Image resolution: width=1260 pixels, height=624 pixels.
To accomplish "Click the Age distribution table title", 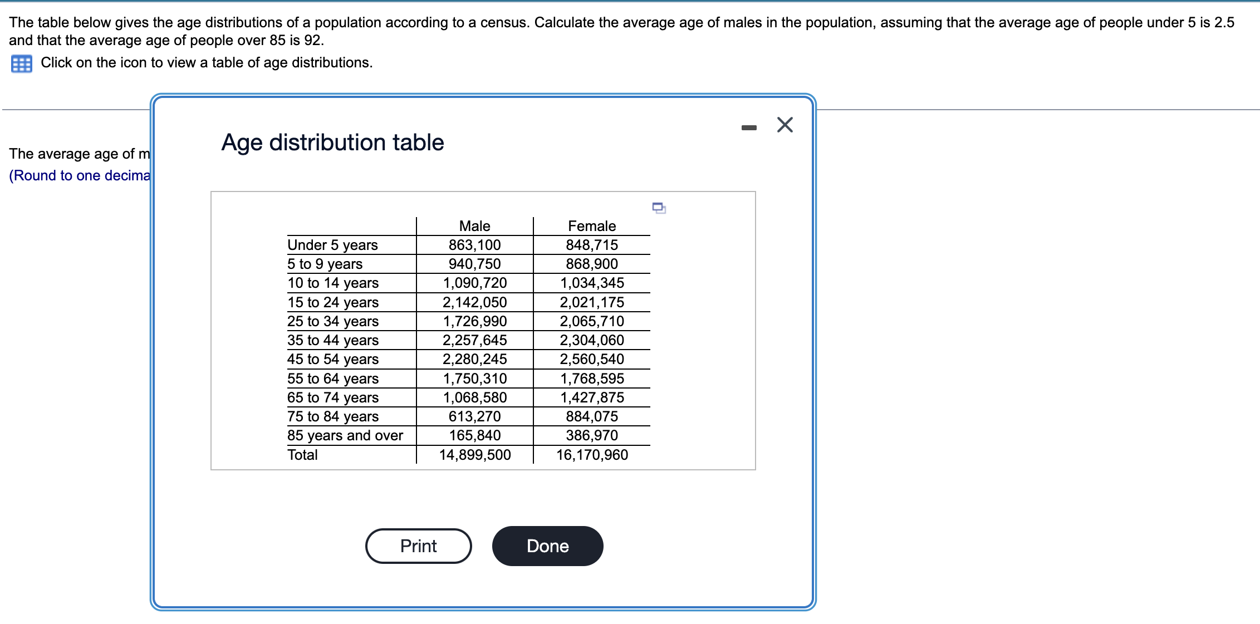I will coord(332,143).
